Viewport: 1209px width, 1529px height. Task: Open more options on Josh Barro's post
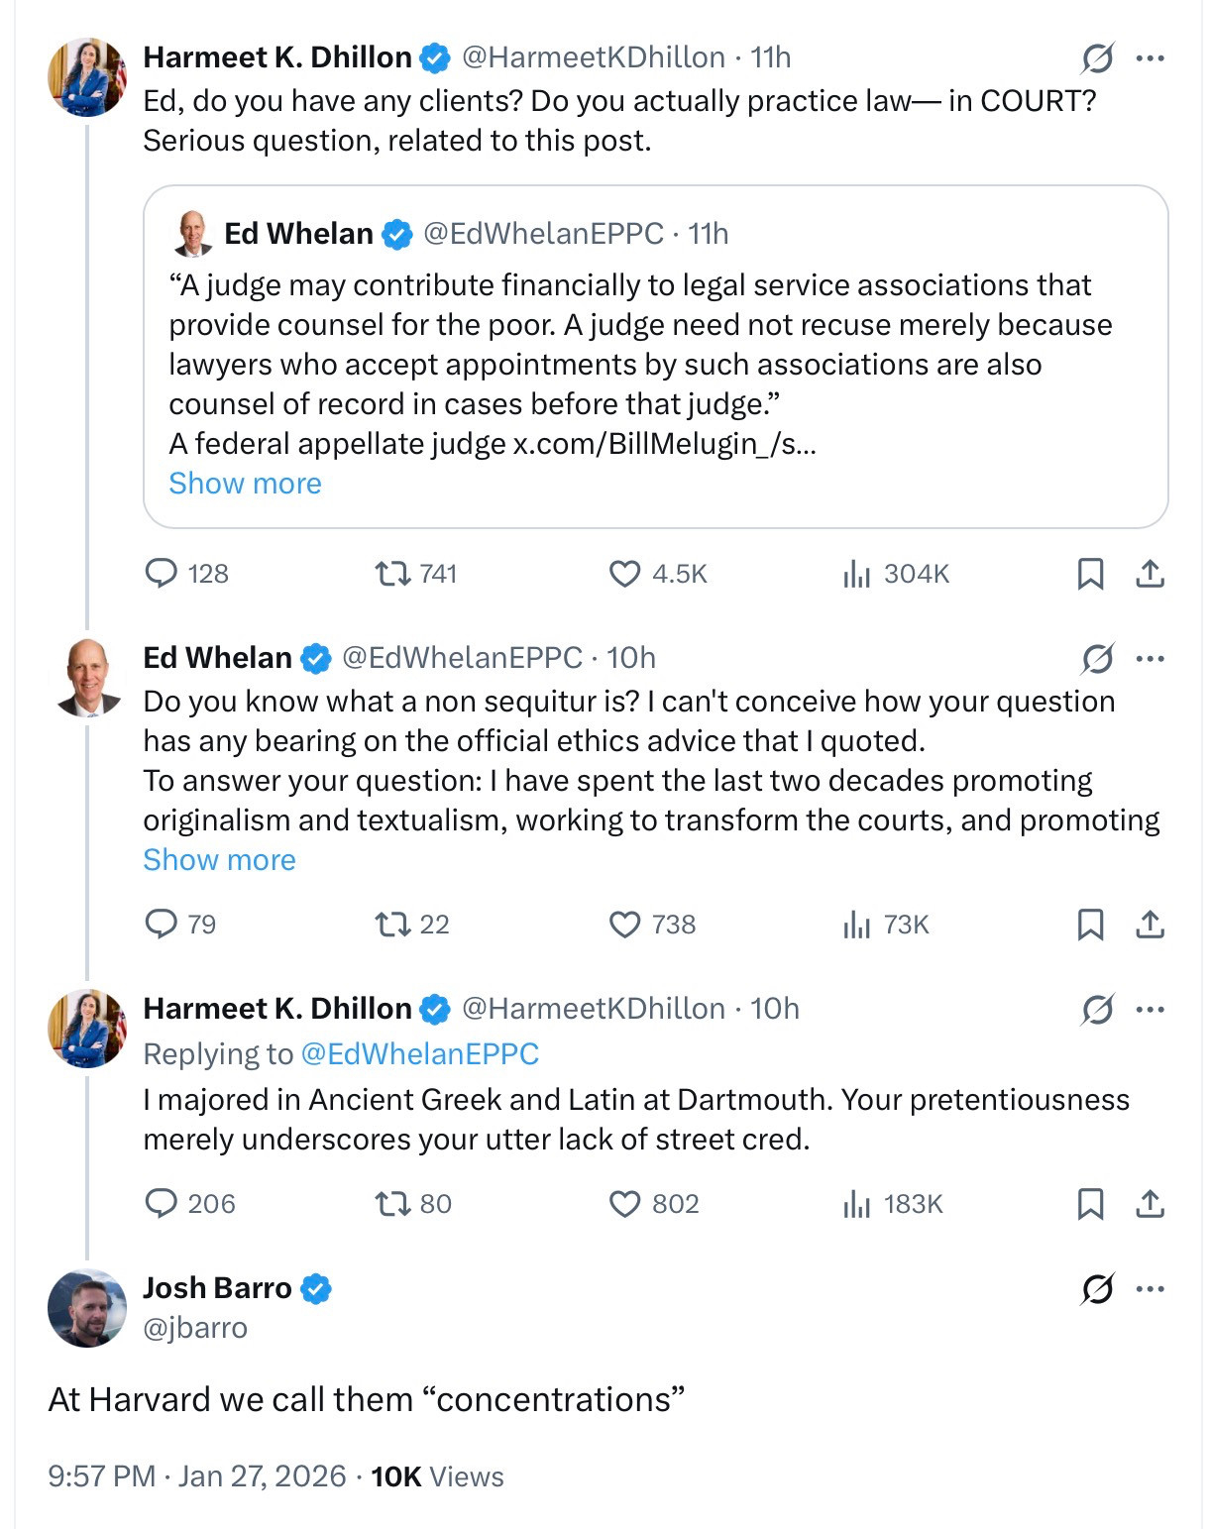click(x=1151, y=1289)
